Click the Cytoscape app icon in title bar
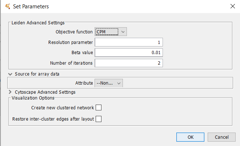 (7, 7)
